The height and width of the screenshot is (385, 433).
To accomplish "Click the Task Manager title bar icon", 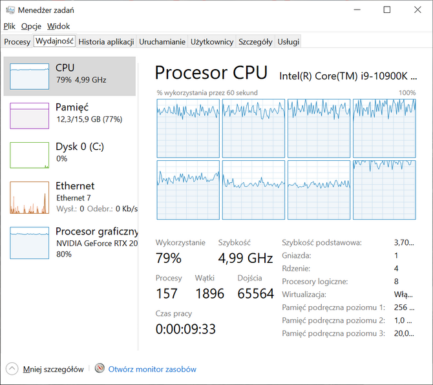I will (x=10, y=10).
